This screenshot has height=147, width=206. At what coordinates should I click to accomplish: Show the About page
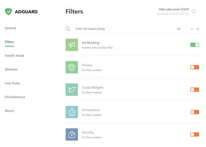coord(9,111)
